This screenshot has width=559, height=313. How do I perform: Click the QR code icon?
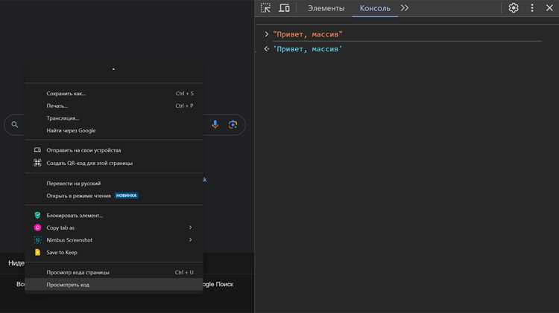(37, 163)
